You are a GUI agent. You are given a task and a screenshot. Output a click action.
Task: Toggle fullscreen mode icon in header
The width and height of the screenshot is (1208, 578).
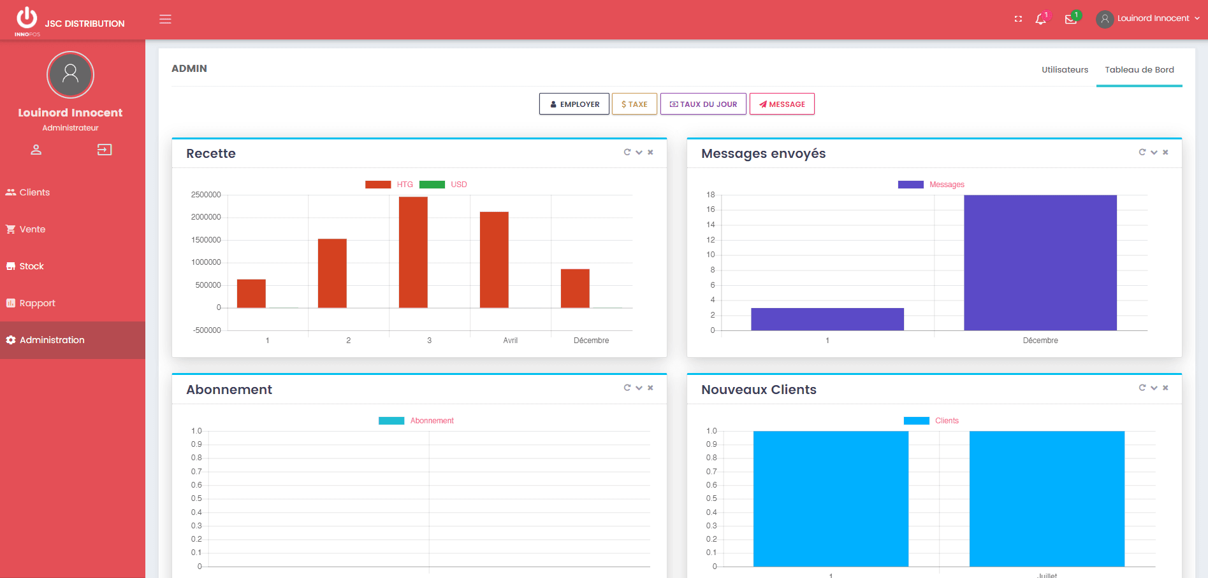tap(1018, 19)
